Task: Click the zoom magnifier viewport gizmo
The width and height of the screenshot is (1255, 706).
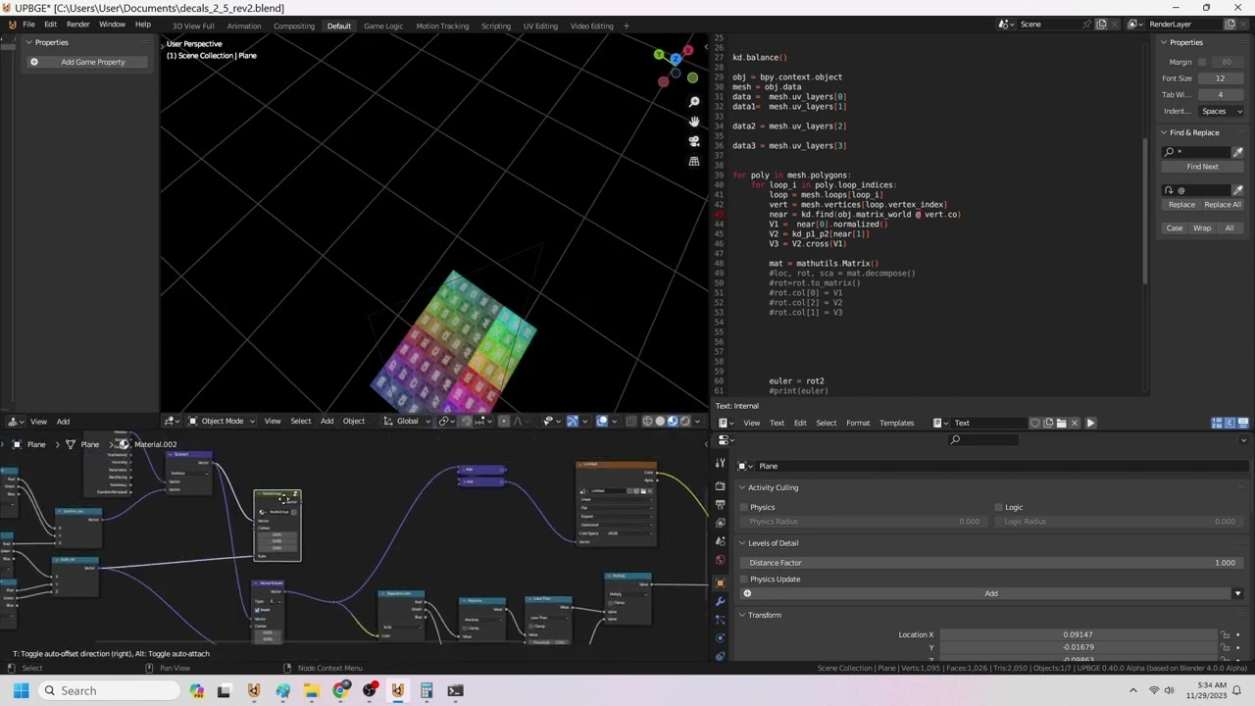Action: [694, 102]
